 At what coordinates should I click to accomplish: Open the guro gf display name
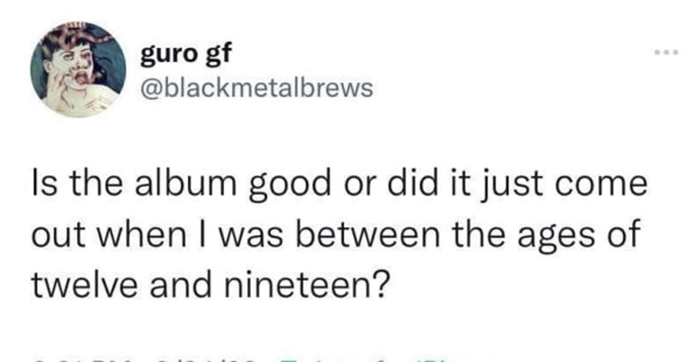pos(185,55)
